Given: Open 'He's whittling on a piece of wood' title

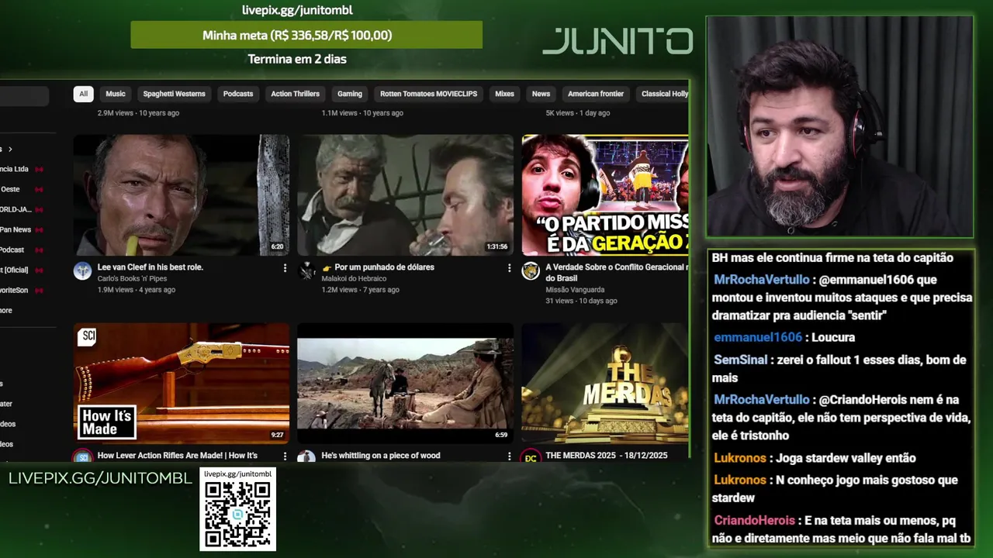Looking at the screenshot, I should (381, 456).
